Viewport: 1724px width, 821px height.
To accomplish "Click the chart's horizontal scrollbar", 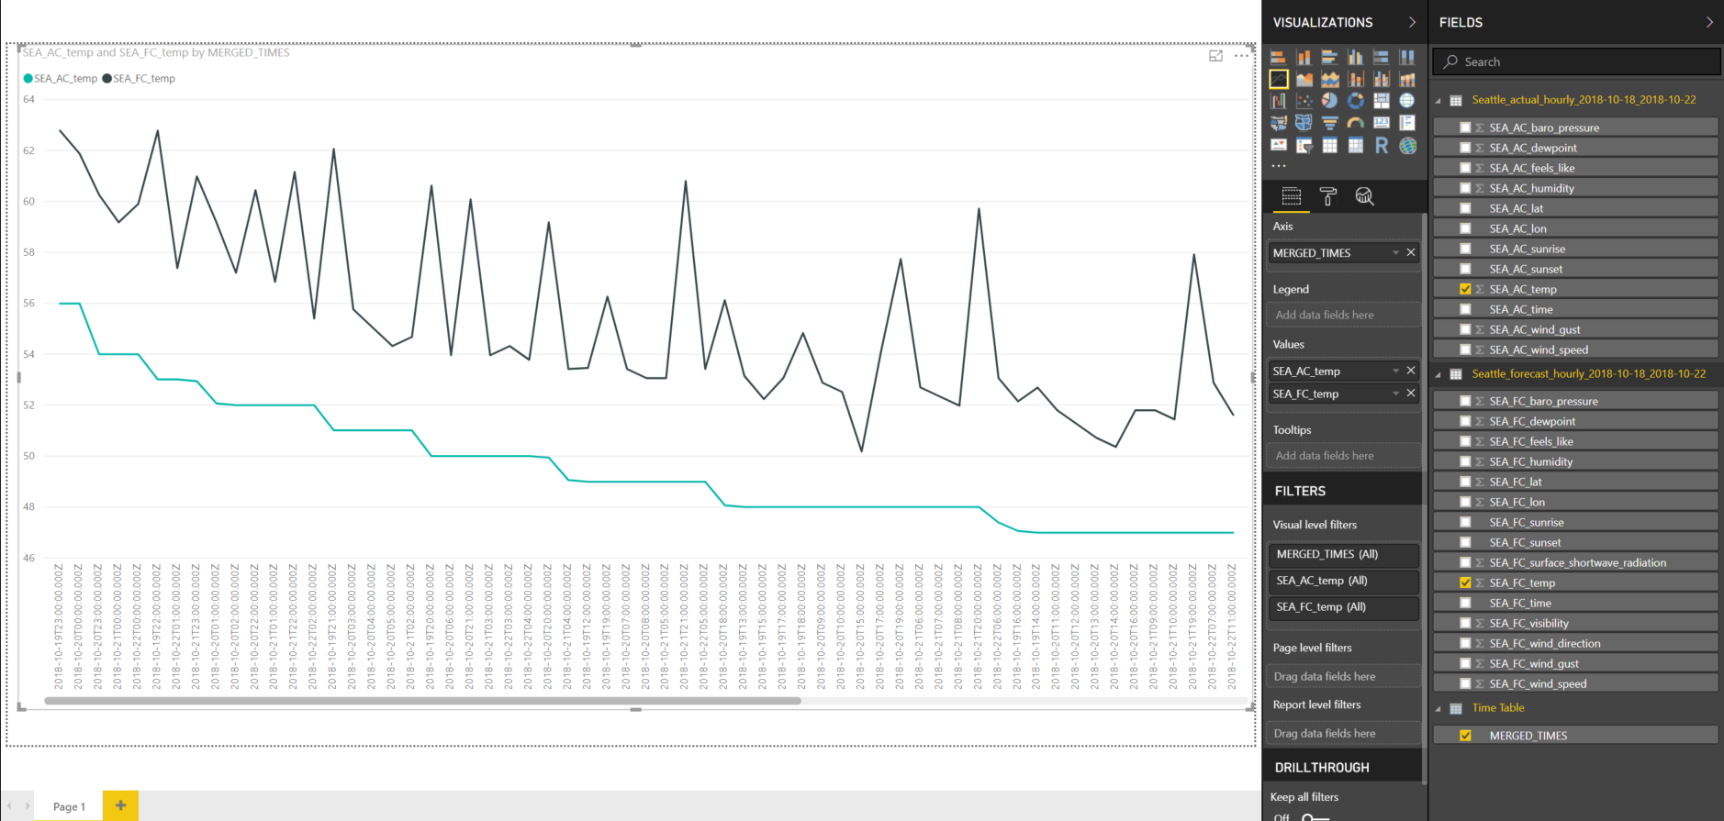I will tap(422, 701).
